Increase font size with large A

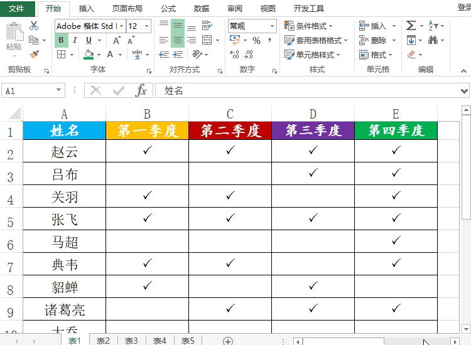coord(117,40)
